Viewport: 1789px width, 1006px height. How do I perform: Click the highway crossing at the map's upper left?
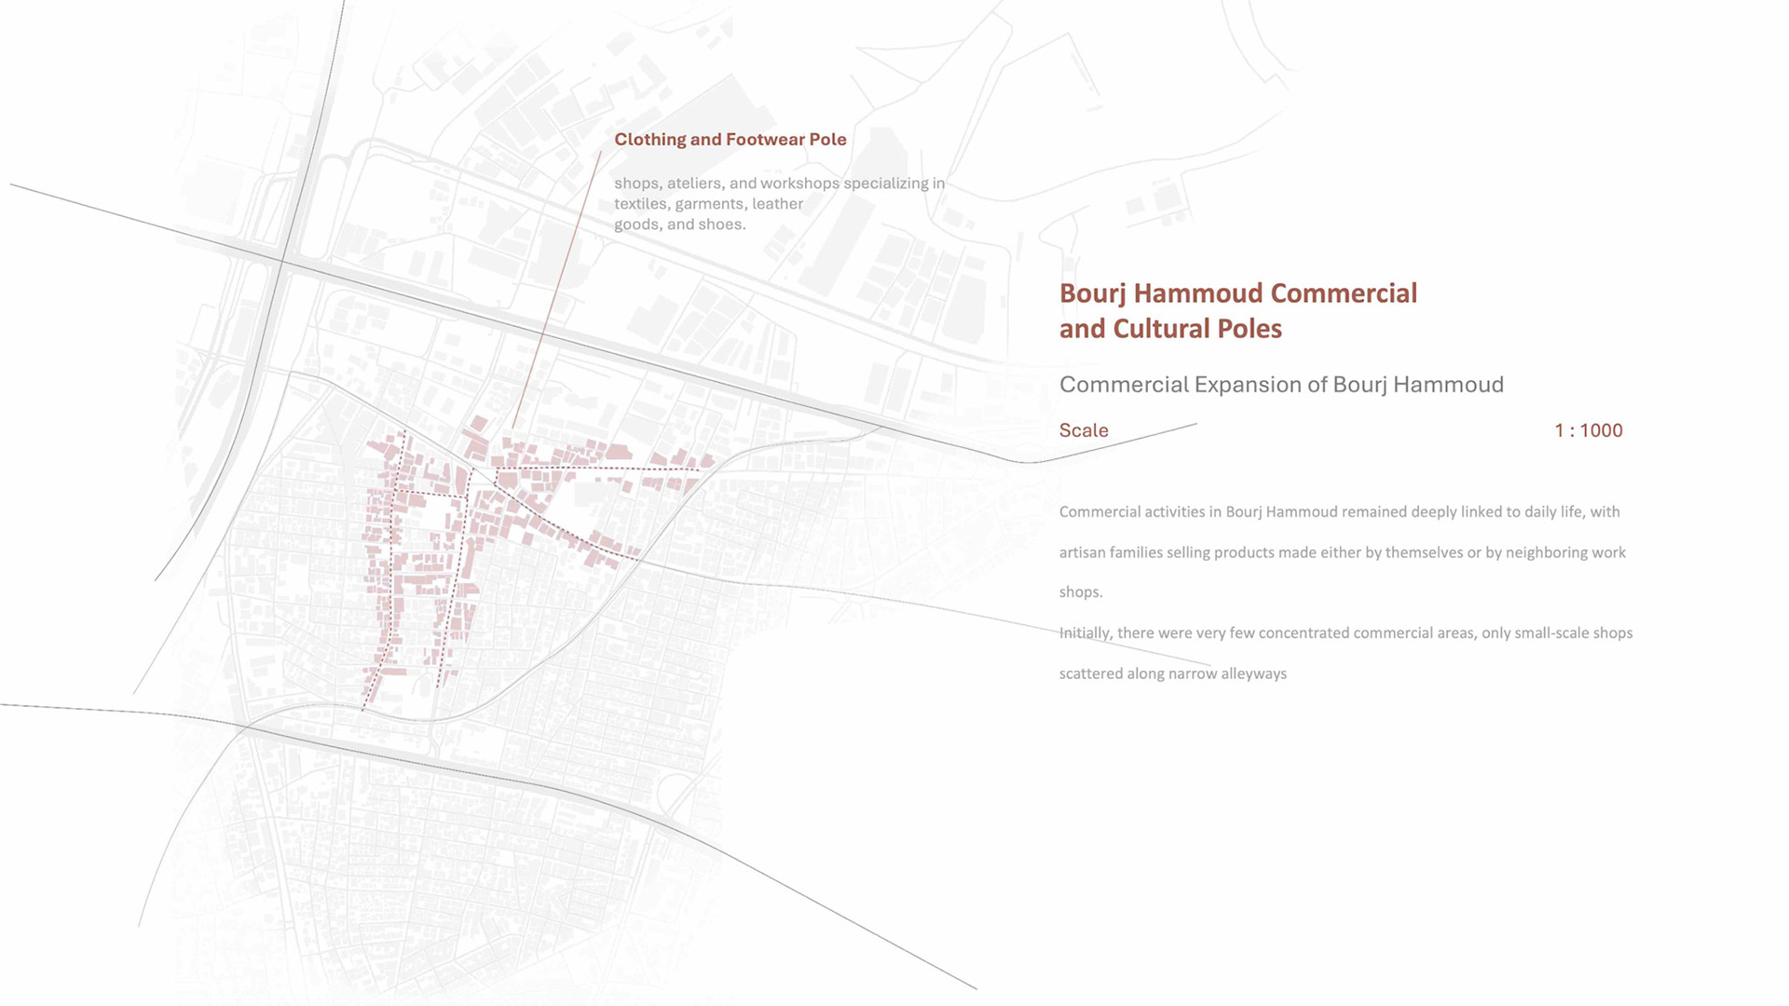[x=283, y=262]
